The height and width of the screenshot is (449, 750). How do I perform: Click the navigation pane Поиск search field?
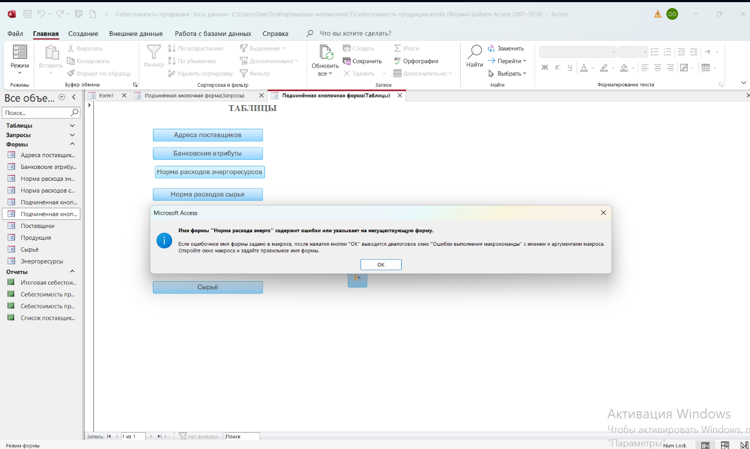pyautogui.click(x=41, y=113)
